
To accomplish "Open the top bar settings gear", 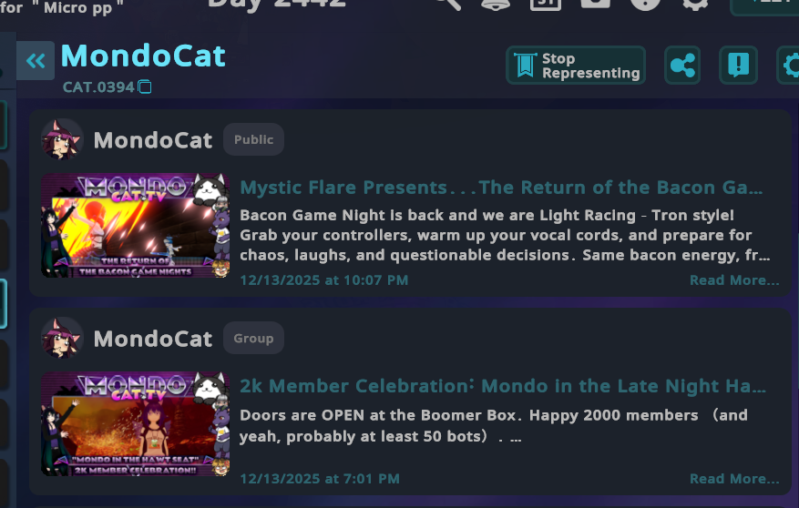I will (695, 4).
